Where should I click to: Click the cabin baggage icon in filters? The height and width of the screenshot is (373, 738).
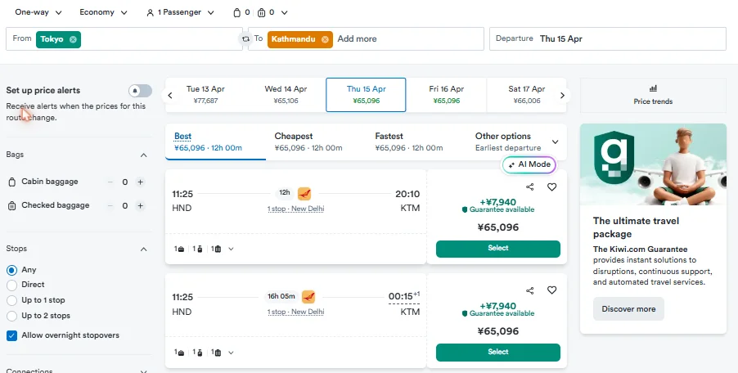[11, 182]
